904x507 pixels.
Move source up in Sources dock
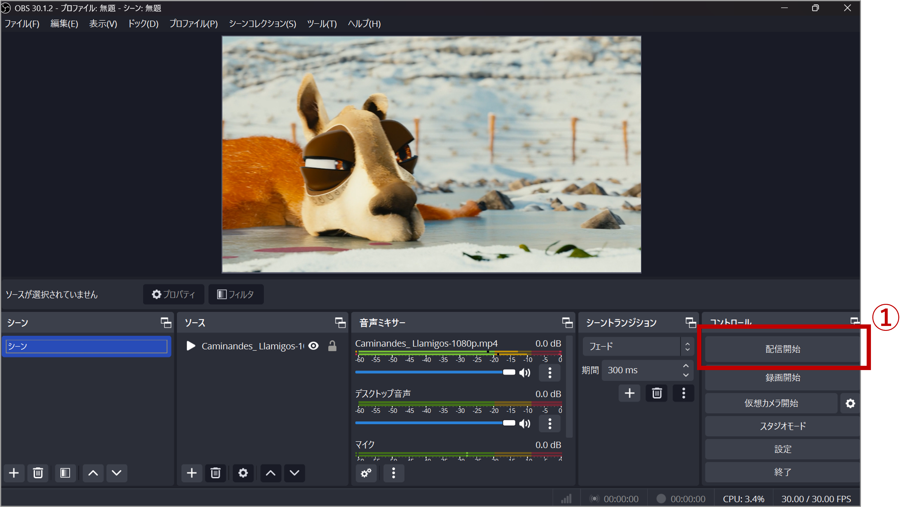[271, 473]
